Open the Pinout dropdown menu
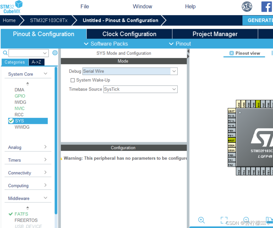 pos(180,44)
